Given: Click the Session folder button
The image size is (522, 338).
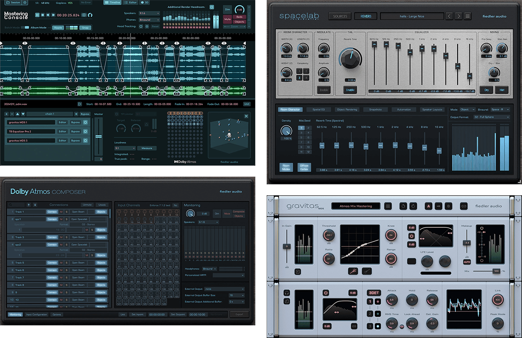Looking at the screenshot, I should [13, 3].
